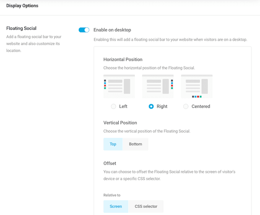Select the Centered radio button
Viewport: 260px width, 215px height.
[186, 106]
